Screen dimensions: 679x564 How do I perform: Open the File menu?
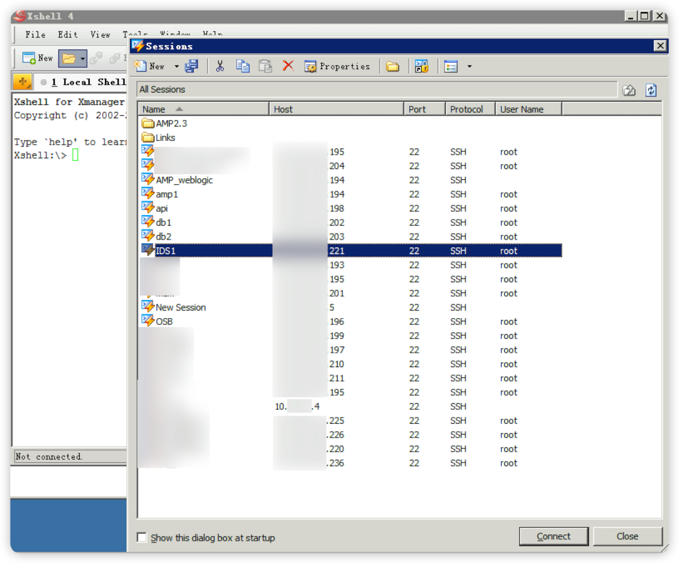point(35,35)
